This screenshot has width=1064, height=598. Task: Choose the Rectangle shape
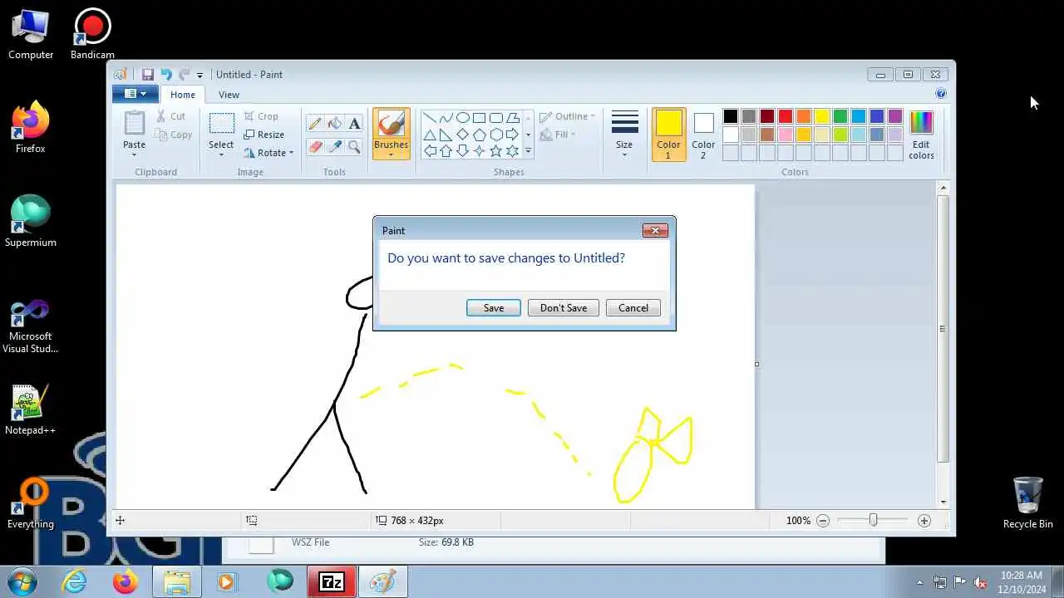tap(480, 118)
